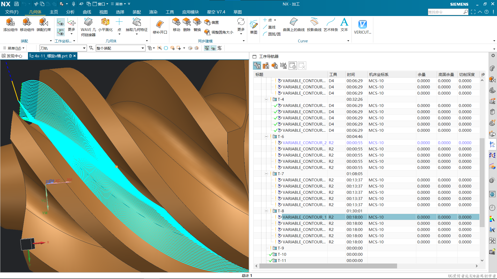
Task: Toggle crossed-out eye icon in selection bar
Action: point(220,48)
